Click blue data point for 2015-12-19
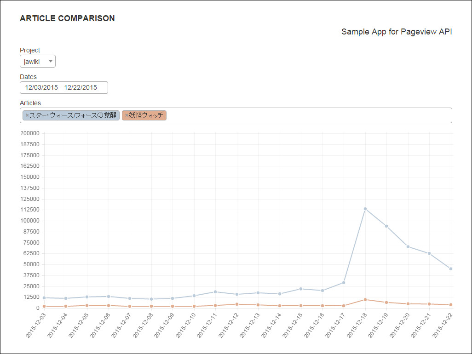 coord(386,226)
